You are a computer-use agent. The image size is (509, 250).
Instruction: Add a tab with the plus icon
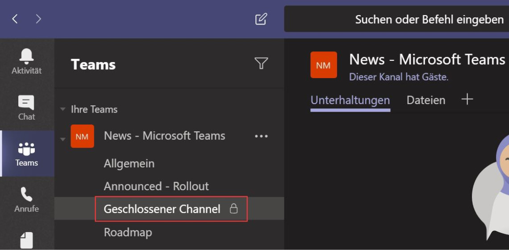(x=467, y=99)
